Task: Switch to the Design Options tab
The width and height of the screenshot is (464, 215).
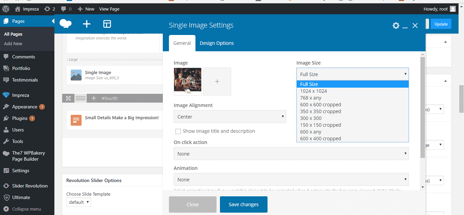Action: [217, 43]
